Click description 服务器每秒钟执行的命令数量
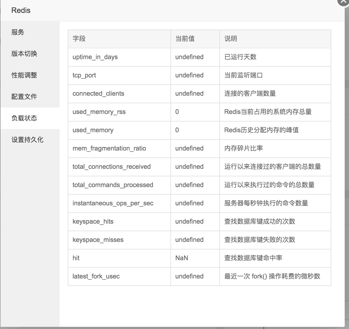 (x=266, y=203)
